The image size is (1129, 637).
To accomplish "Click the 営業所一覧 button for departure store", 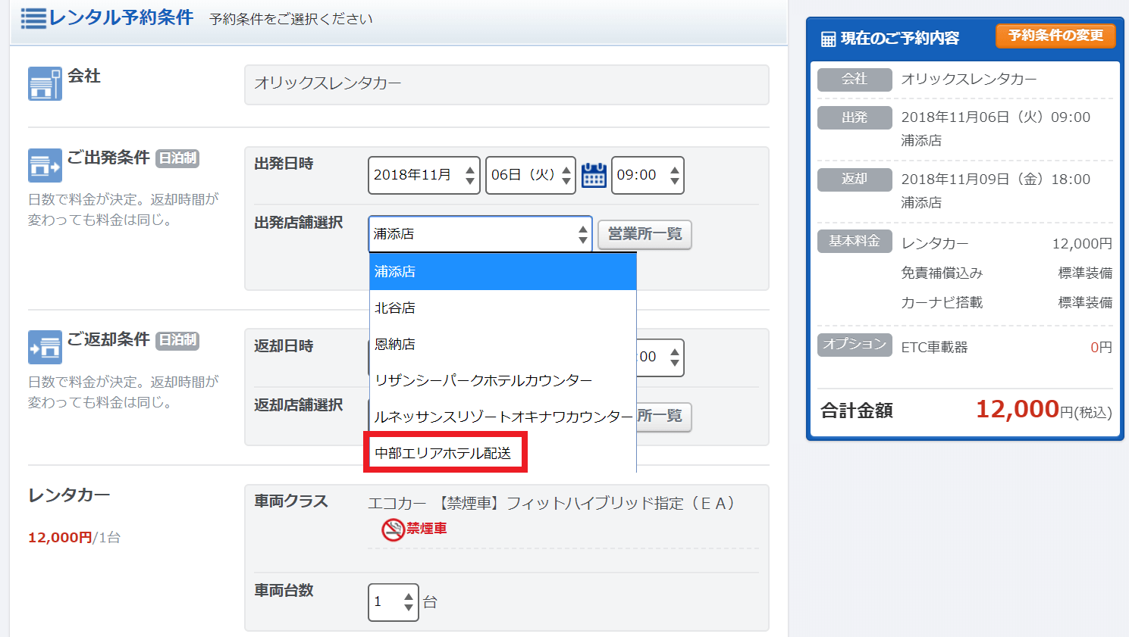I will tap(644, 234).
